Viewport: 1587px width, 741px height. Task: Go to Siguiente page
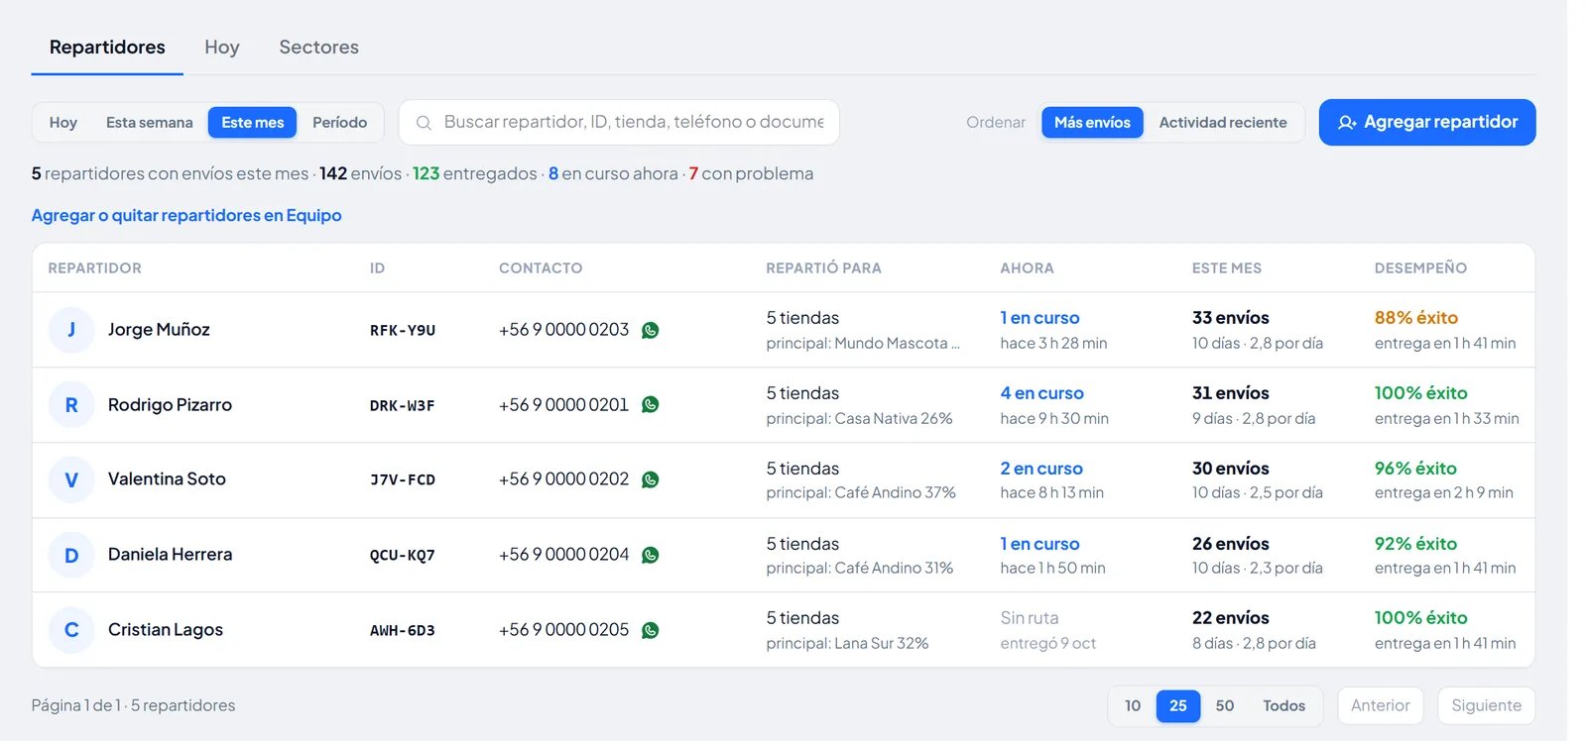(x=1486, y=705)
